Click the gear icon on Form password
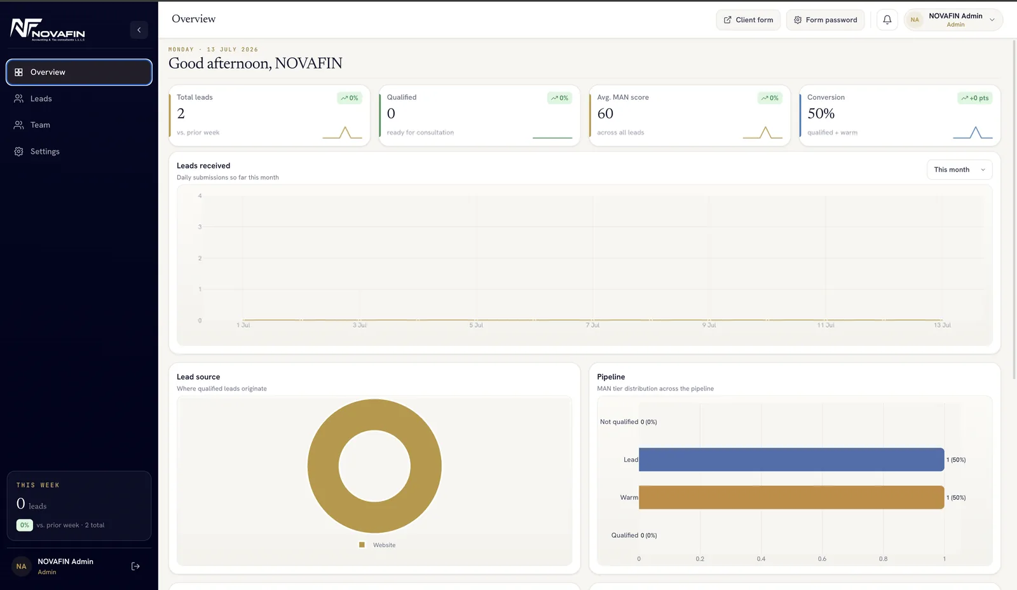 point(798,20)
